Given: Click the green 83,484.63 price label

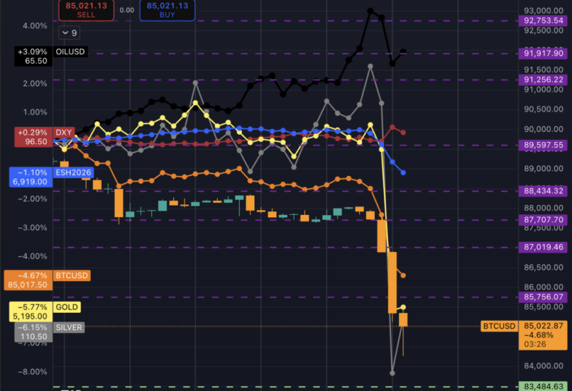Looking at the screenshot, I should click(544, 386).
